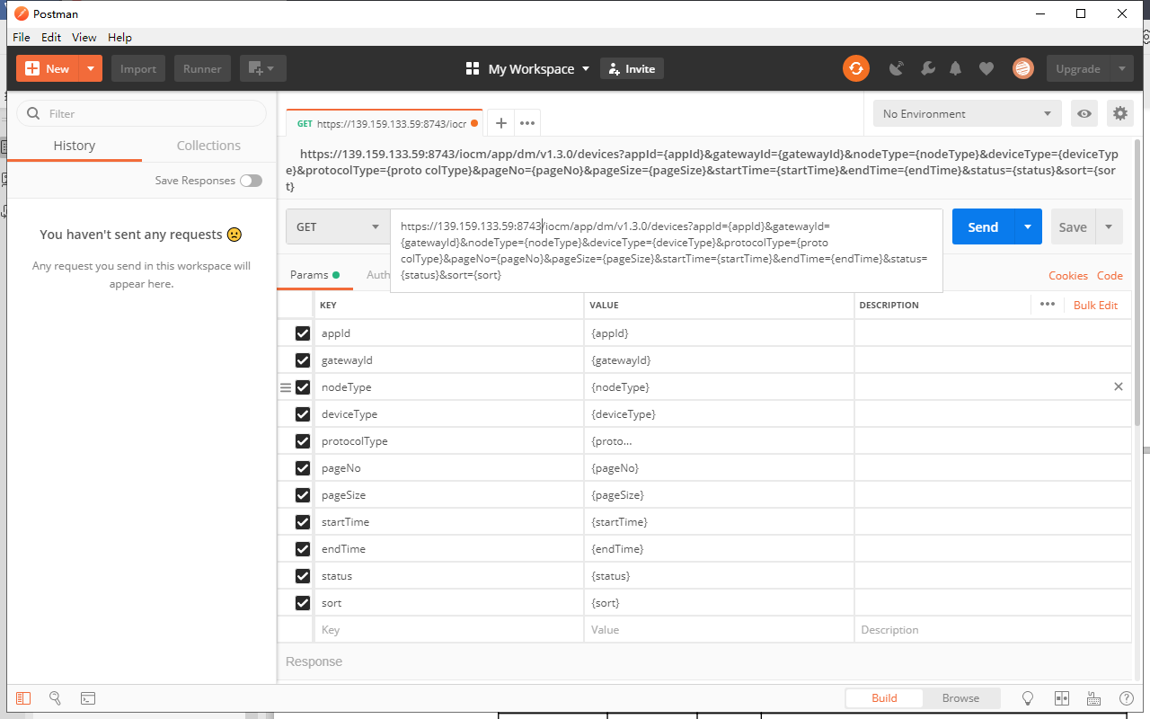Open the Edit menu
This screenshot has width=1150, height=719.
(x=51, y=37)
